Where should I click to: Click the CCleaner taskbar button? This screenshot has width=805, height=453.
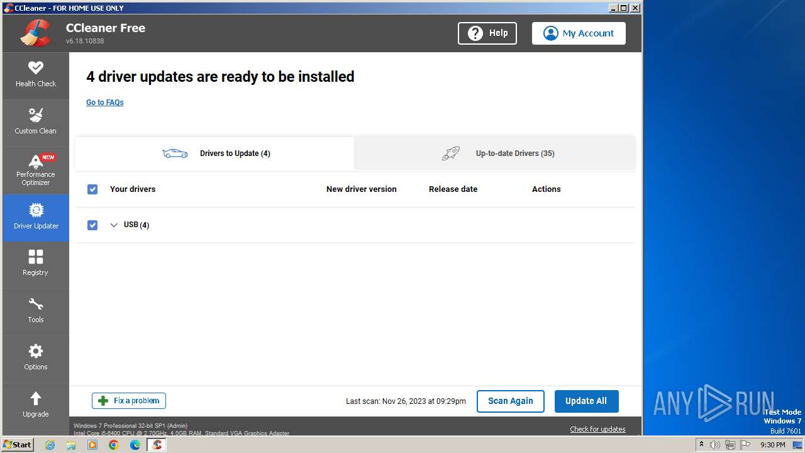click(157, 445)
